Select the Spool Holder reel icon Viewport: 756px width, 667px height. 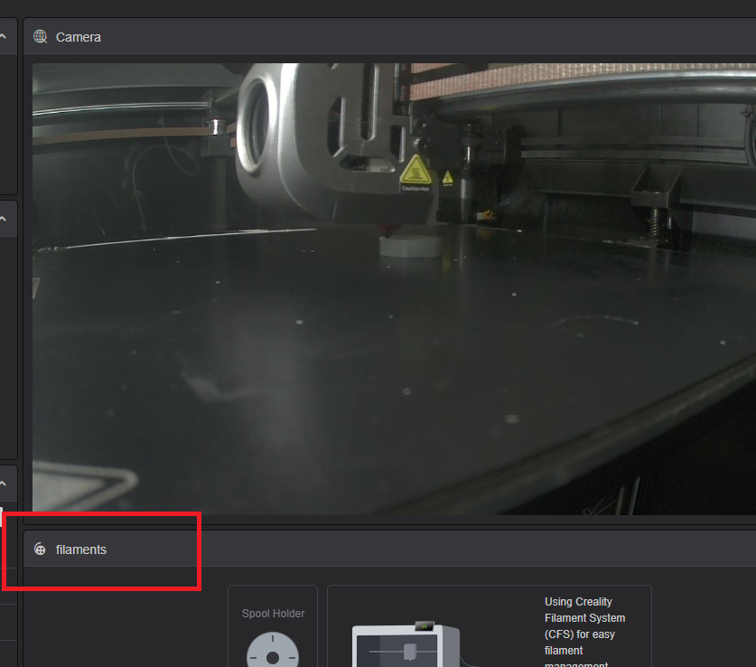click(x=272, y=650)
